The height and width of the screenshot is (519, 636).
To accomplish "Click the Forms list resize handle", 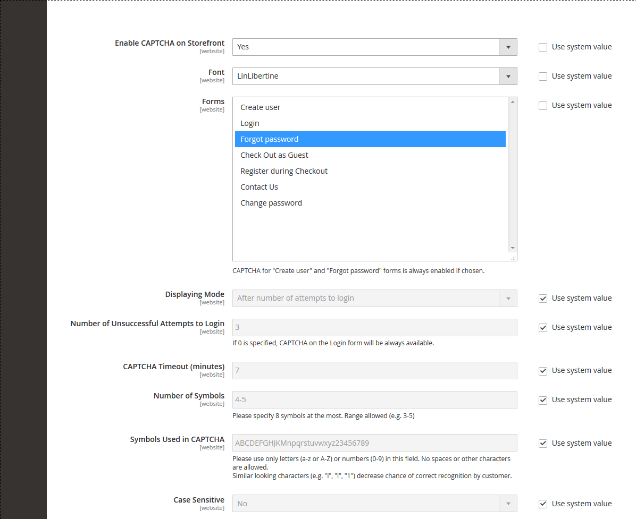I will tap(514, 258).
